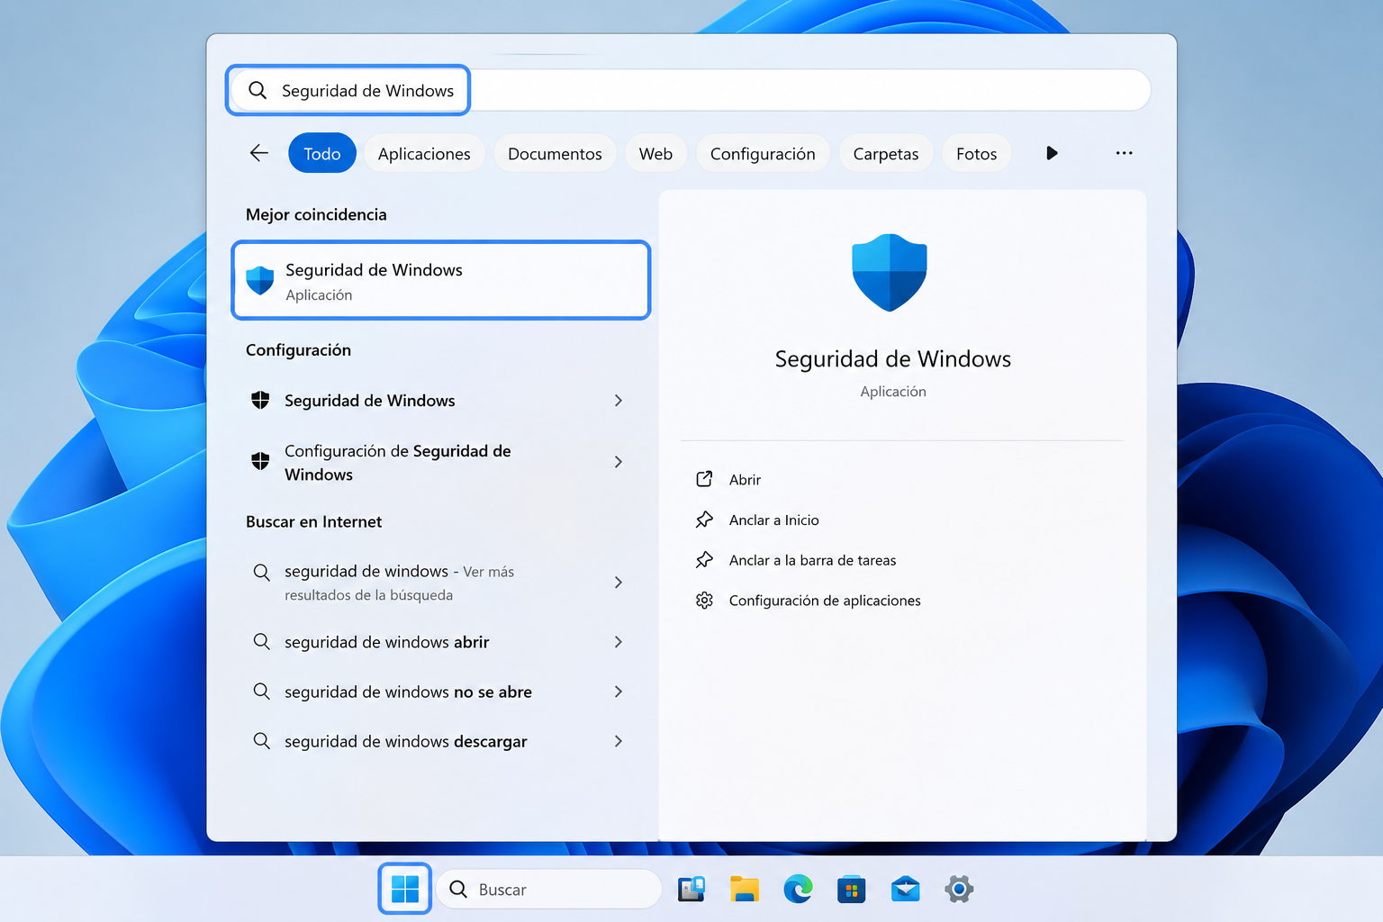Viewport: 1383px width, 922px height.
Task: Click search icon beside 'abrir' suggestion
Action: (x=261, y=641)
